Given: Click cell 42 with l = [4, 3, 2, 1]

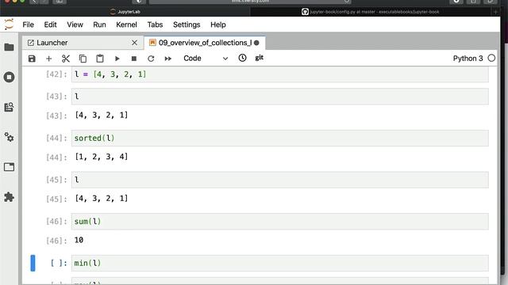Looking at the screenshot, I should pos(280,74).
